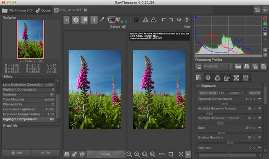Toggle the Before lock icon

(124, 27)
